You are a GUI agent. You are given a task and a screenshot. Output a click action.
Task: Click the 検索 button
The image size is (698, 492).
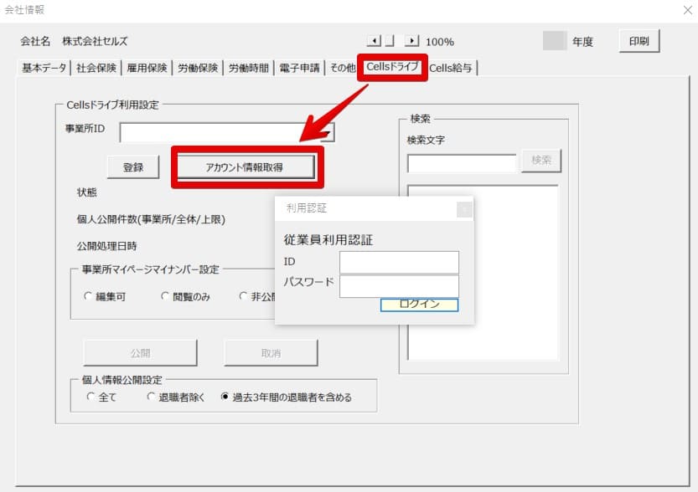[x=541, y=161]
